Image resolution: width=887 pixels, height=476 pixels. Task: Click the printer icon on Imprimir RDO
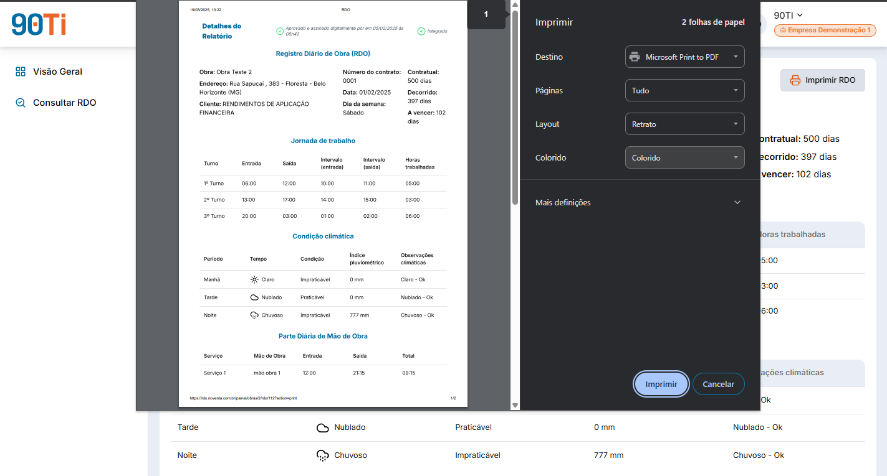[x=795, y=80]
